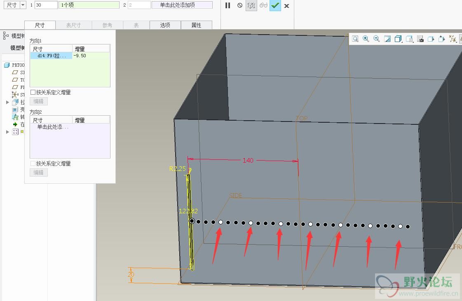Click the pattern leader black dot

click(192, 221)
